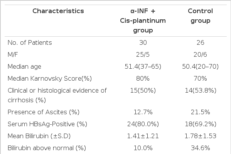Click the value 26 in Control group
The height and width of the screenshot is (154, 231).
click(x=201, y=42)
